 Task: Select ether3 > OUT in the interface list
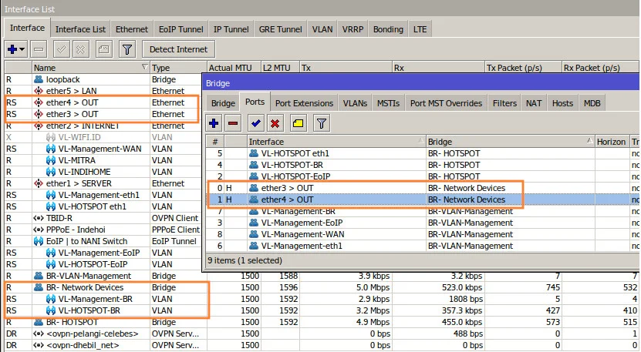(103, 114)
